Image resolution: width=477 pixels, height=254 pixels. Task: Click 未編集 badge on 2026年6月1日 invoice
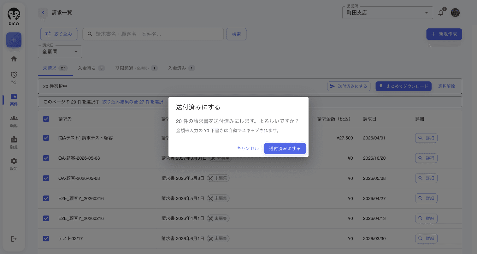218,238
